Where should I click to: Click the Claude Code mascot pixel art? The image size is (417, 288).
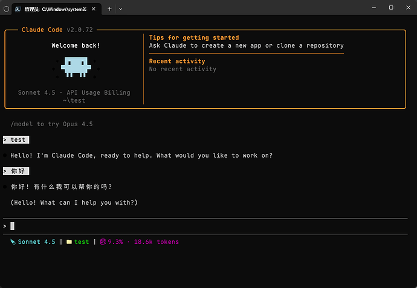click(x=76, y=67)
